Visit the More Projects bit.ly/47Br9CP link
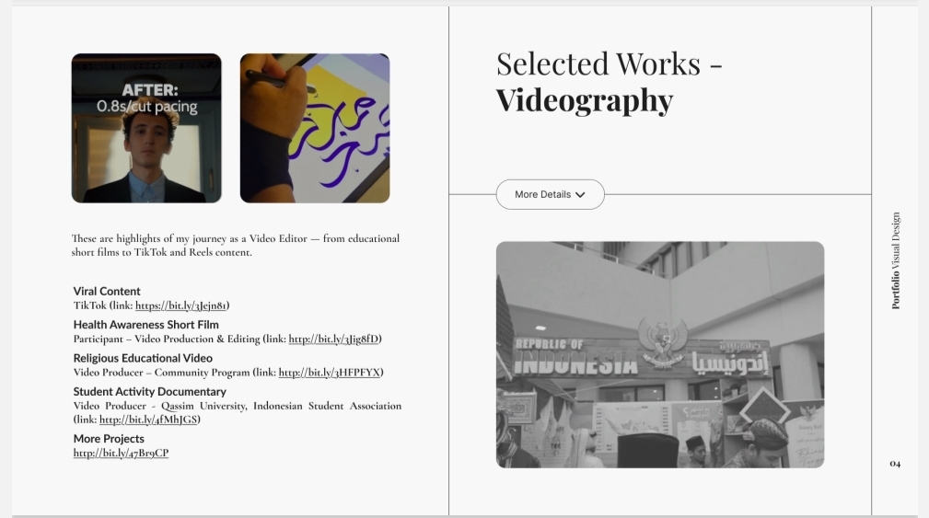 pos(121,453)
